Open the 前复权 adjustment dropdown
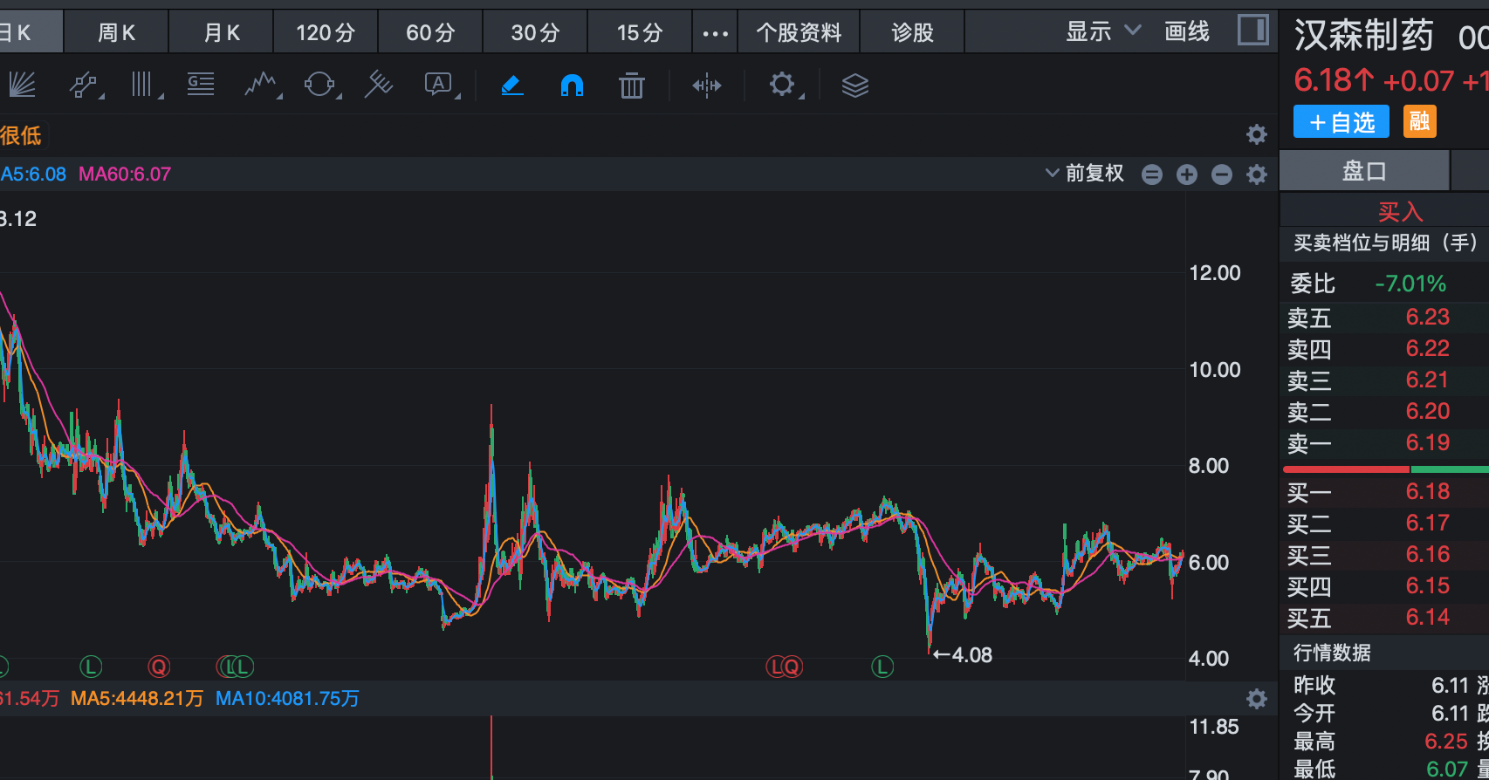The width and height of the screenshot is (1489, 780). pyautogui.click(x=1085, y=173)
